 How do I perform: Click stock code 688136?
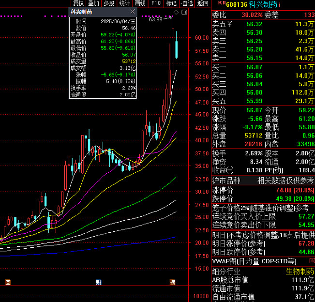pos(237,4)
